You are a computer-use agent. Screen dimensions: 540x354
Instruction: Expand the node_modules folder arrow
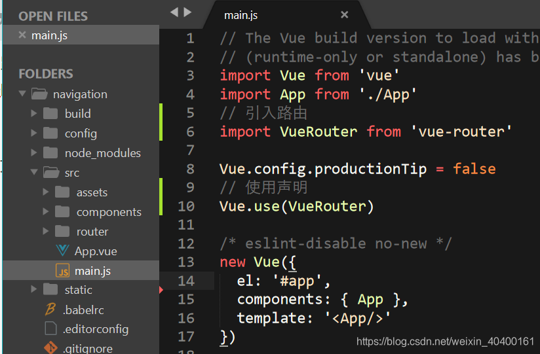(x=34, y=152)
